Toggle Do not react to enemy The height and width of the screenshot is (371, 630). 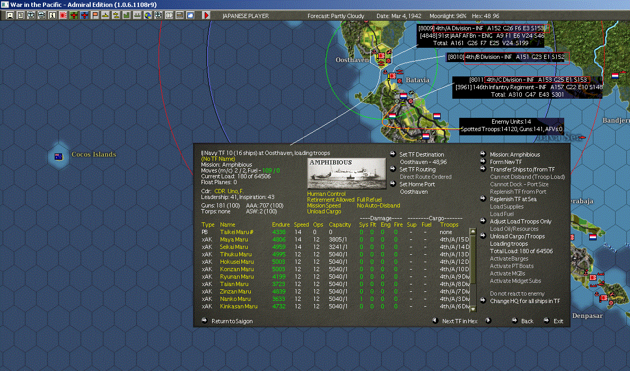pos(517,294)
